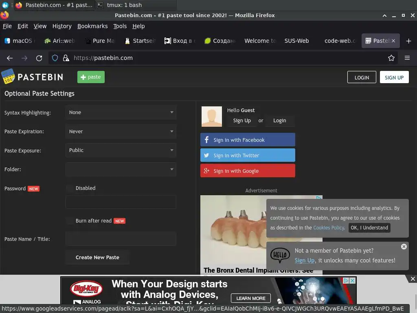Bookmark this page with the star icon
This screenshot has height=313, width=417.
pyautogui.click(x=391, y=58)
